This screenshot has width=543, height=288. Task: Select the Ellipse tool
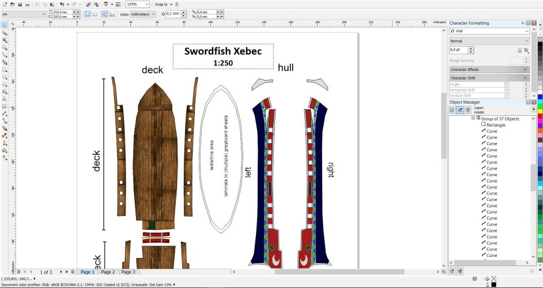pyautogui.click(x=4, y=77)
